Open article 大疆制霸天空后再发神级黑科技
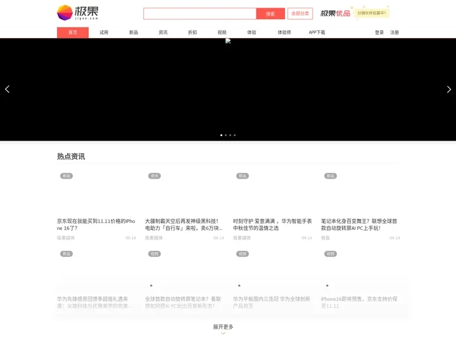The image size is (456, 342). (184, 224)
